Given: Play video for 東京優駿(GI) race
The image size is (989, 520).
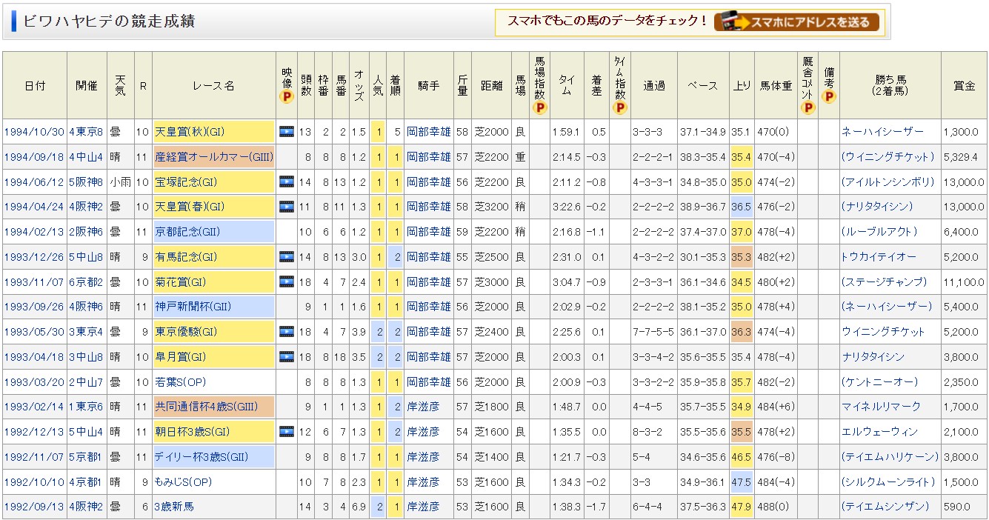Looking at the screenshot, I should point(287,332).
